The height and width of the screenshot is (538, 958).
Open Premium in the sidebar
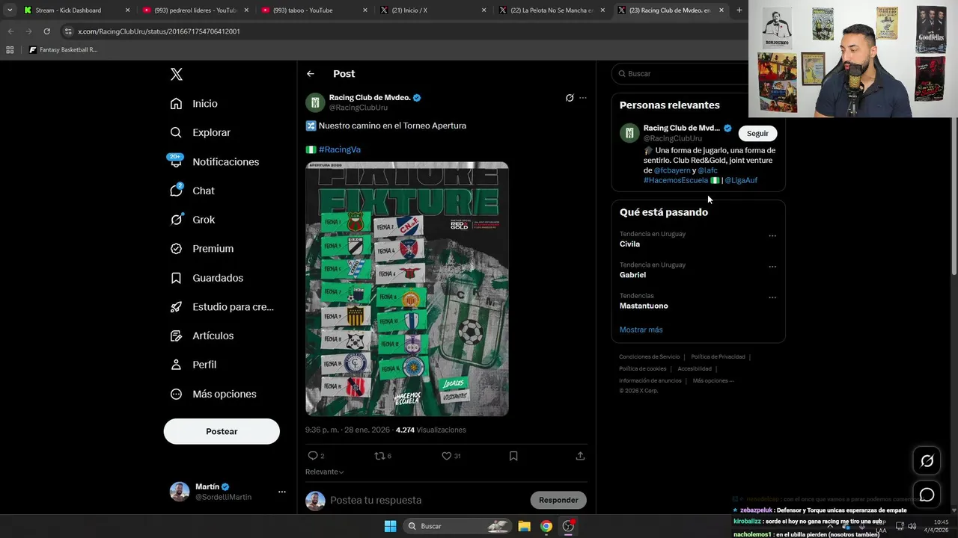coord(201,249)
